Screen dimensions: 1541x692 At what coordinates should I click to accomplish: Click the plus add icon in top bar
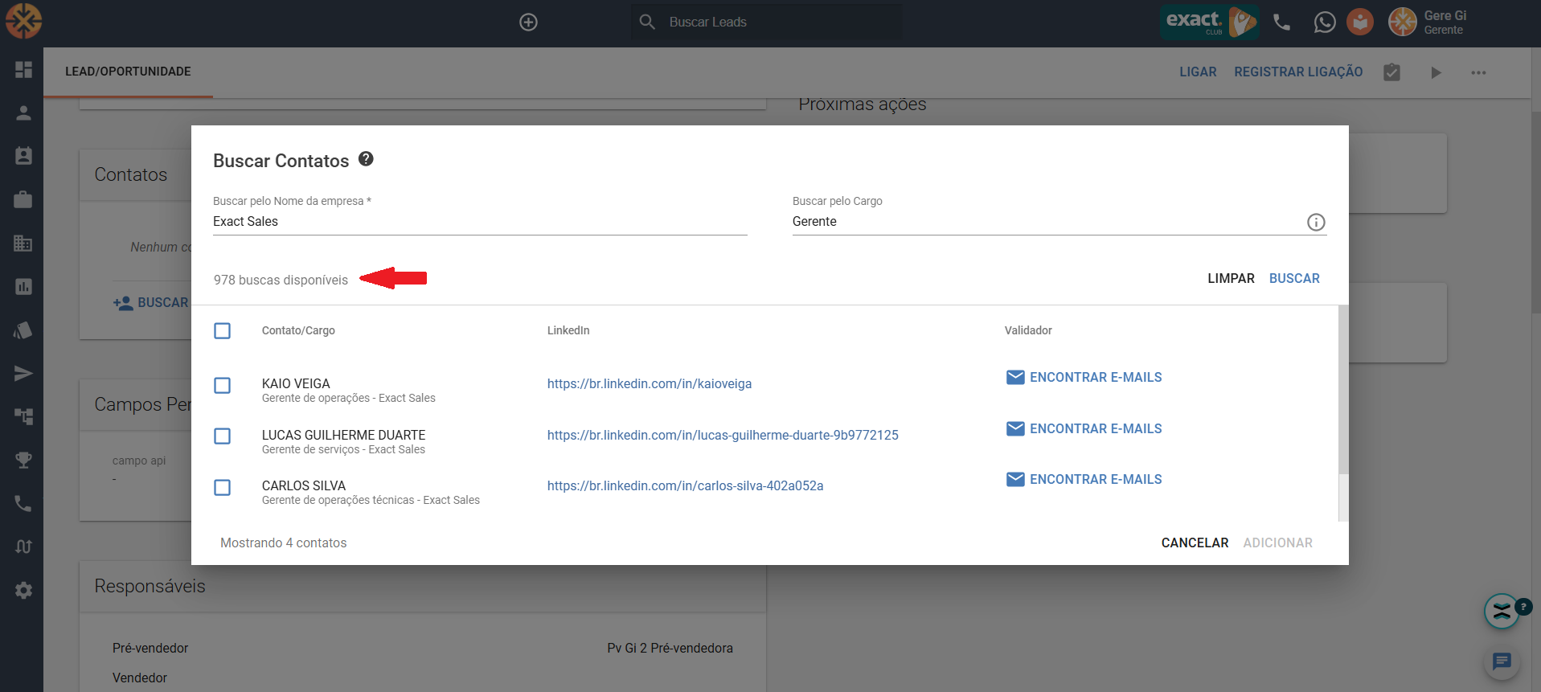[x=528, y=23]
